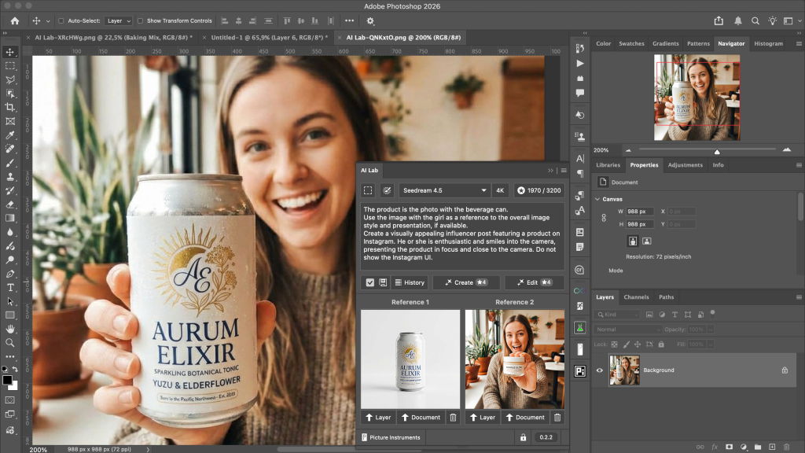Open the Seedream 4.5 model dropdown
This screenshot has height=453, width=805.
pyautogui.click(x=444, y=190)
